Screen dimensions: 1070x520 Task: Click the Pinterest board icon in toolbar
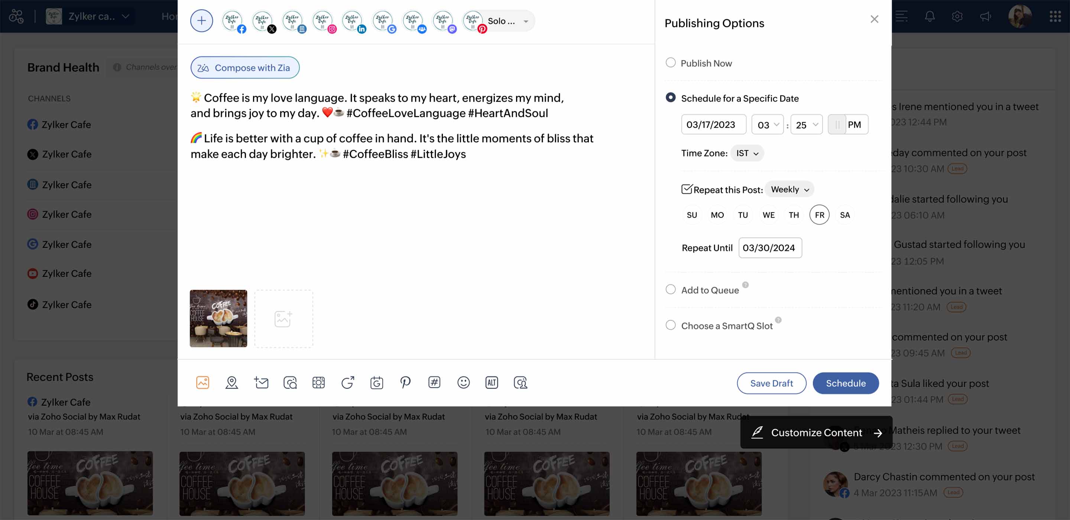tap(405, 382)
